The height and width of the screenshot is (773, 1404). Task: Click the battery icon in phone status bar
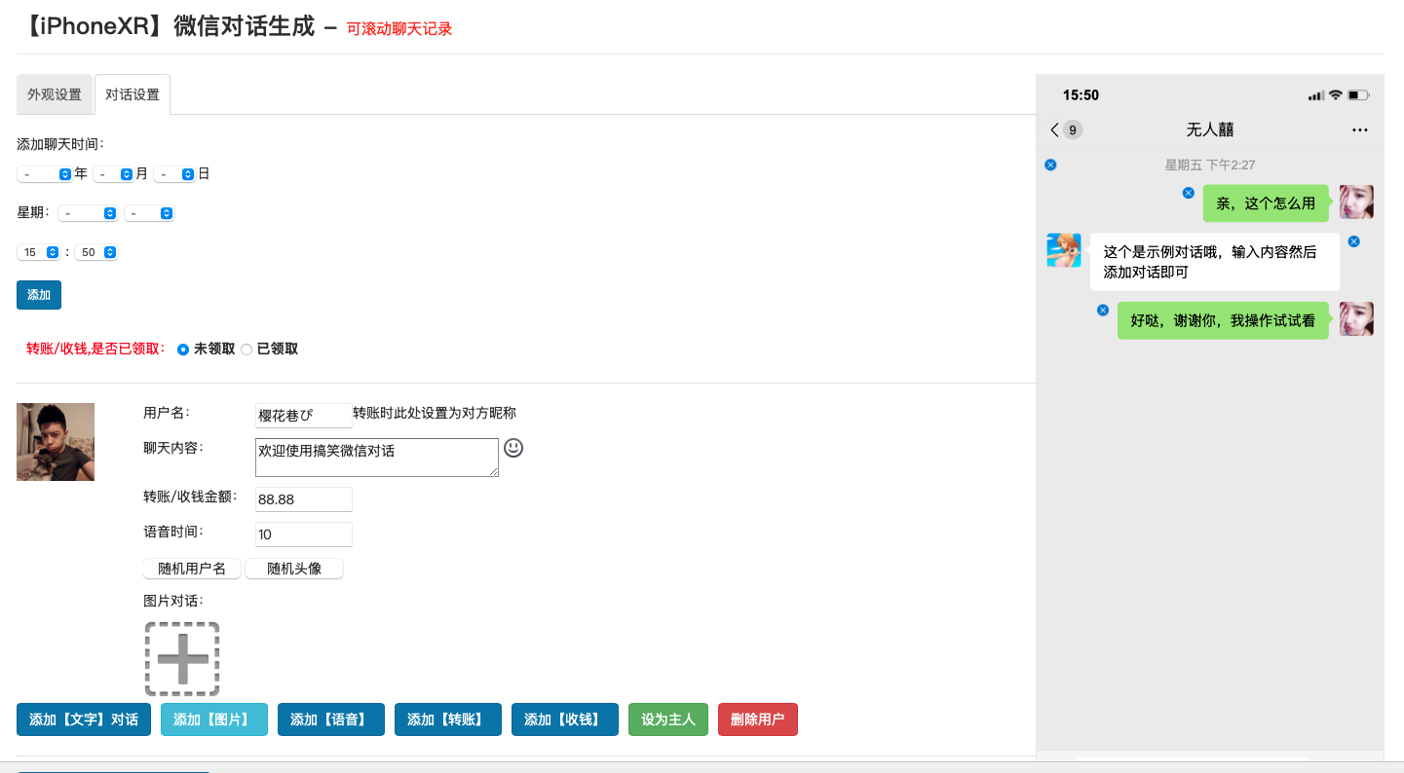click(1359, 95)
